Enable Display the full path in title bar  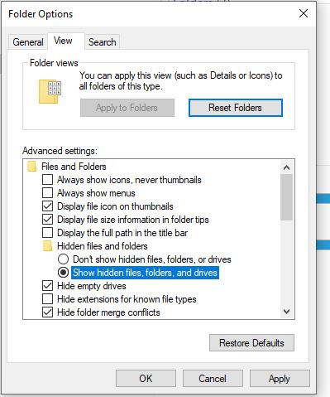point(47,233)
